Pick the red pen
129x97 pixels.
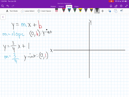(64, 10)
